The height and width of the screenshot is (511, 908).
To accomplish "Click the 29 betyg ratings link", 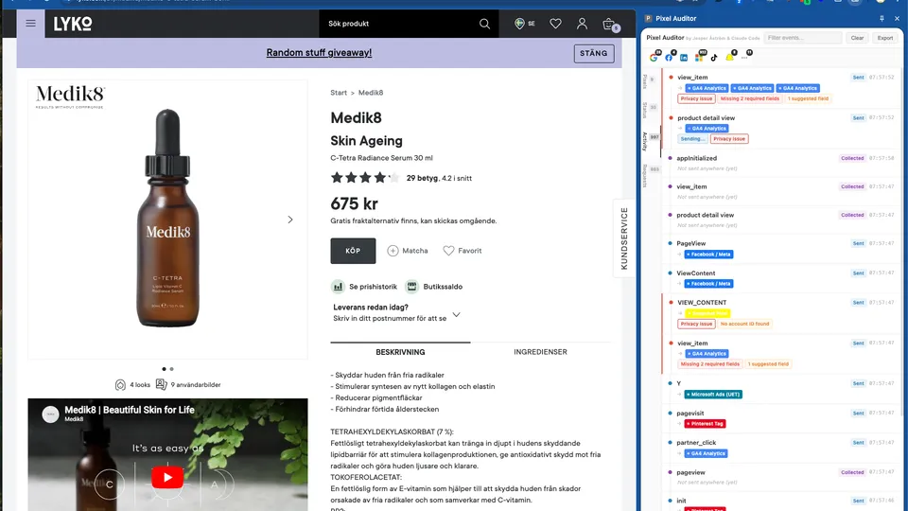I will coord(422,179).
